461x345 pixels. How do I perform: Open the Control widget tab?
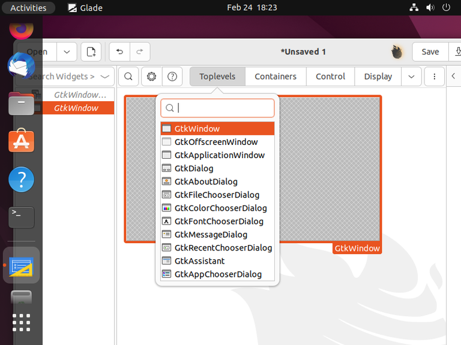(331, 77)
